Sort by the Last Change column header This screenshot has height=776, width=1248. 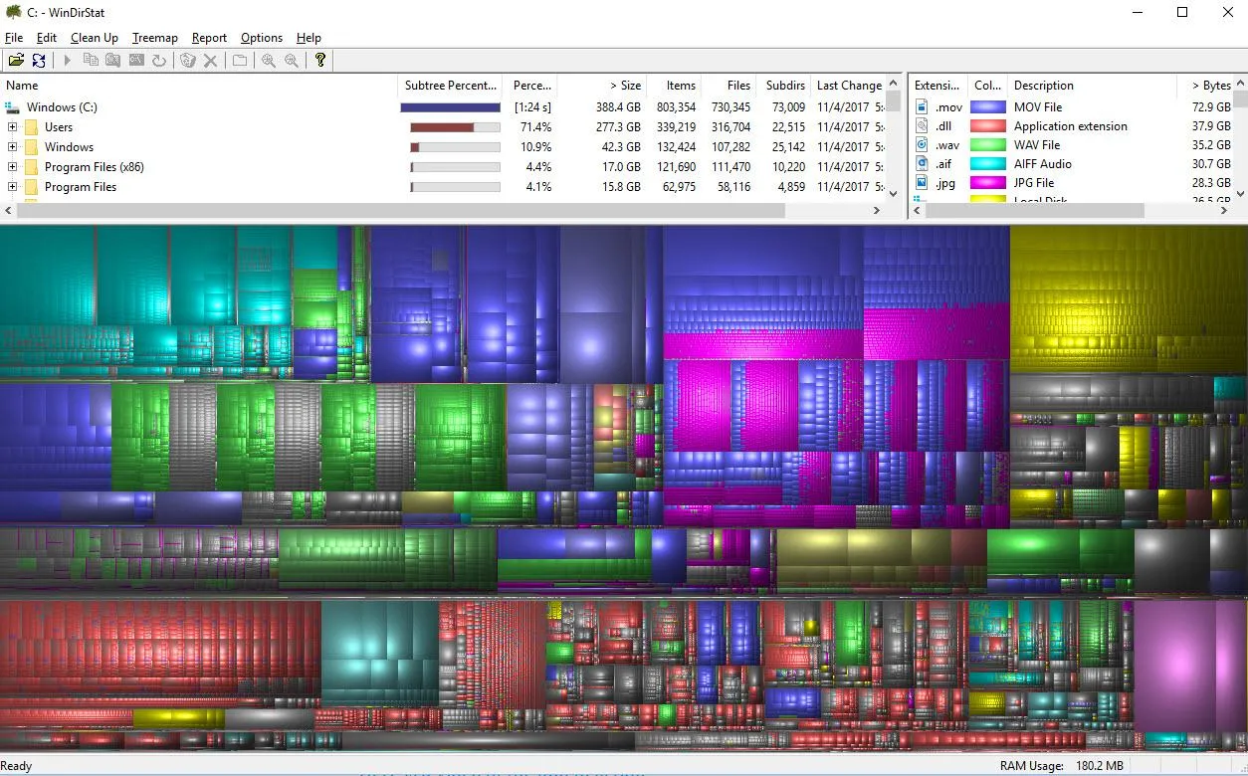click(x=848, y=86)
